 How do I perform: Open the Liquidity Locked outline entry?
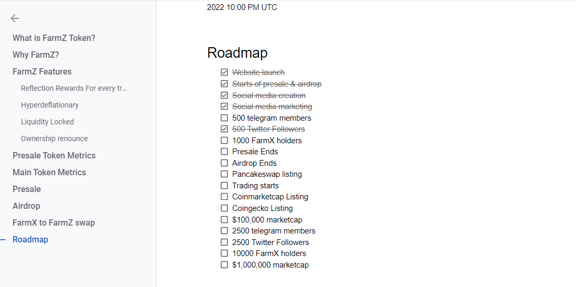47,122
